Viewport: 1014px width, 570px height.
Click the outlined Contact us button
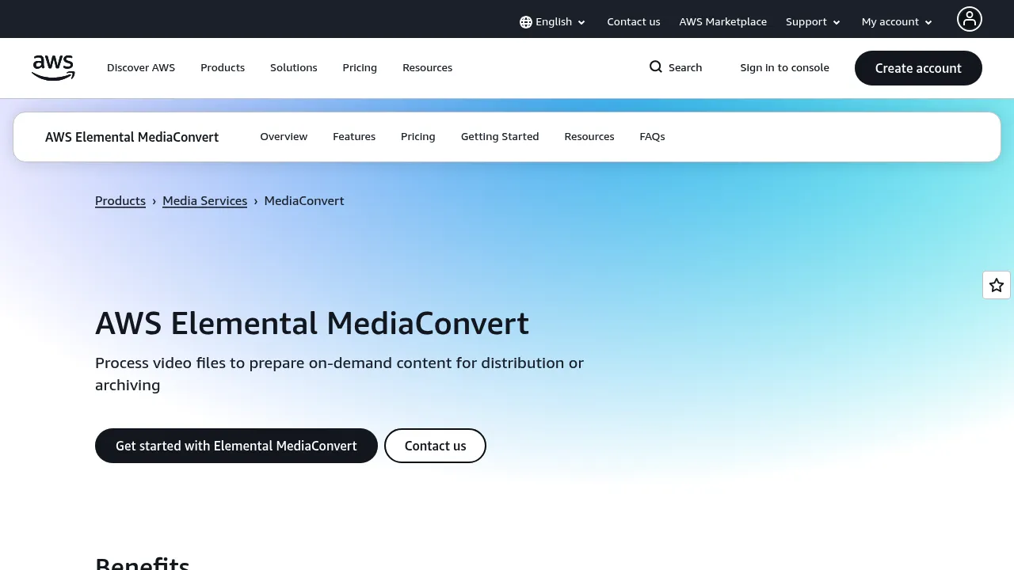(x=435, y=446)
